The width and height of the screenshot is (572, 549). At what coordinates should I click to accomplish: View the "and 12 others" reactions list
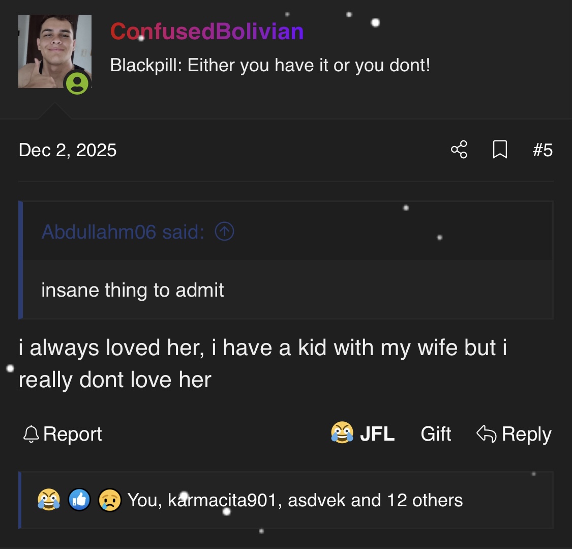point(407,500)
